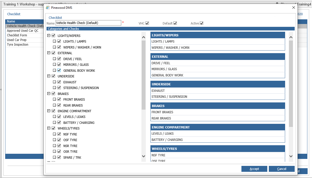Select the REAR BRAKES tree item label

tap(73, 105)
